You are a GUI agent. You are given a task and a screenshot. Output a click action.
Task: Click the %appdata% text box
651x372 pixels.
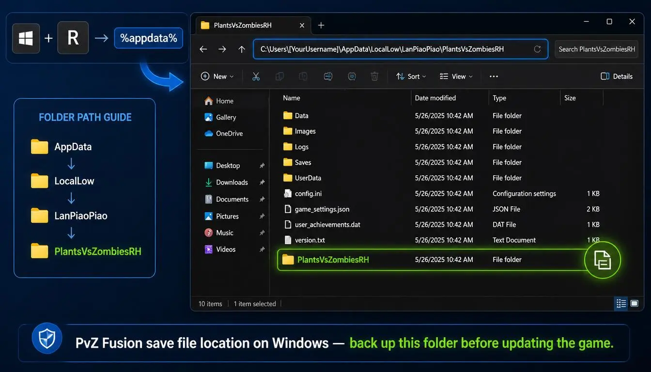[149, 38]
